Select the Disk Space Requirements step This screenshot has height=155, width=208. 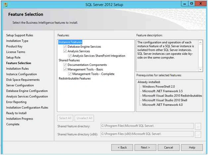[23, 80]
